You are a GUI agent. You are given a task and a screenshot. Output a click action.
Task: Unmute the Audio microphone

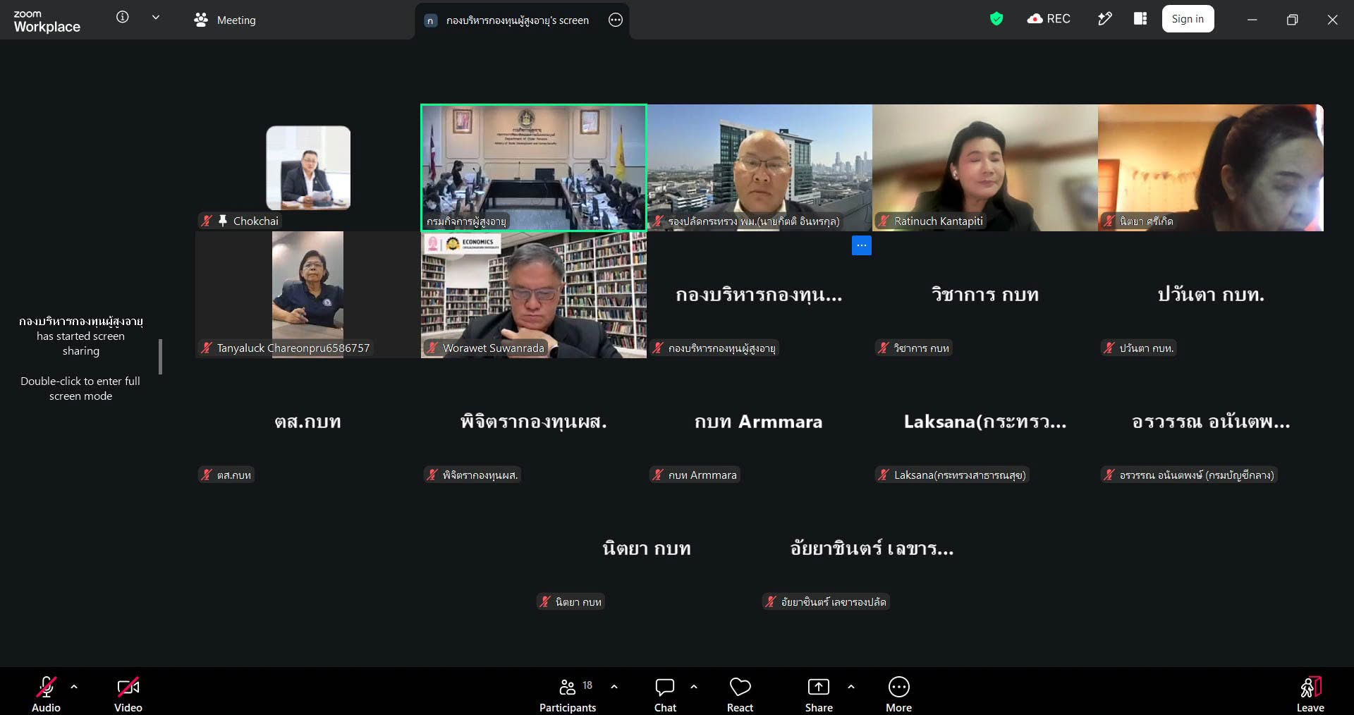click(46, 695)
